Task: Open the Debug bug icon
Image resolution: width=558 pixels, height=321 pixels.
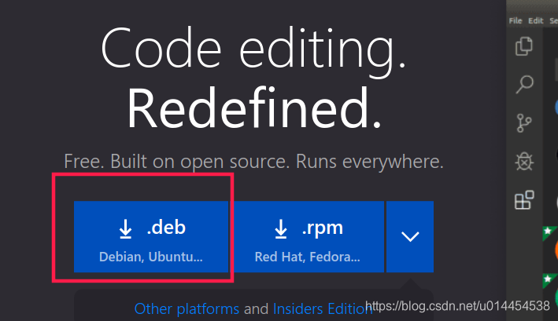Action: pos(524,162)
